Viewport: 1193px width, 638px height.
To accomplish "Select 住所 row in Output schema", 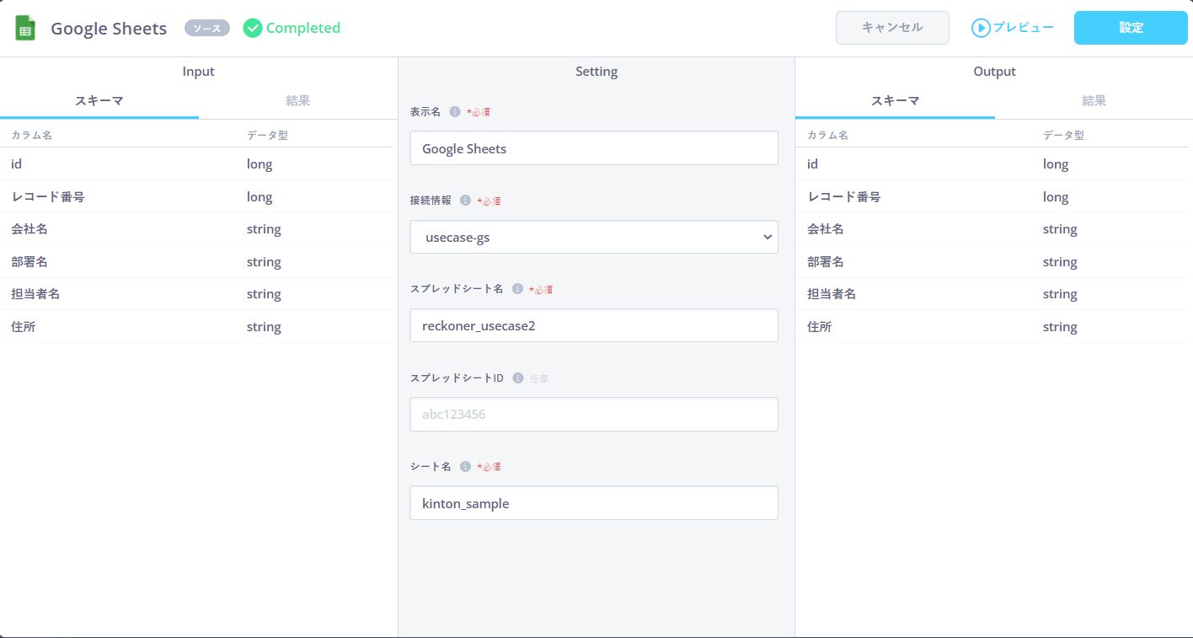I will 992,327.
